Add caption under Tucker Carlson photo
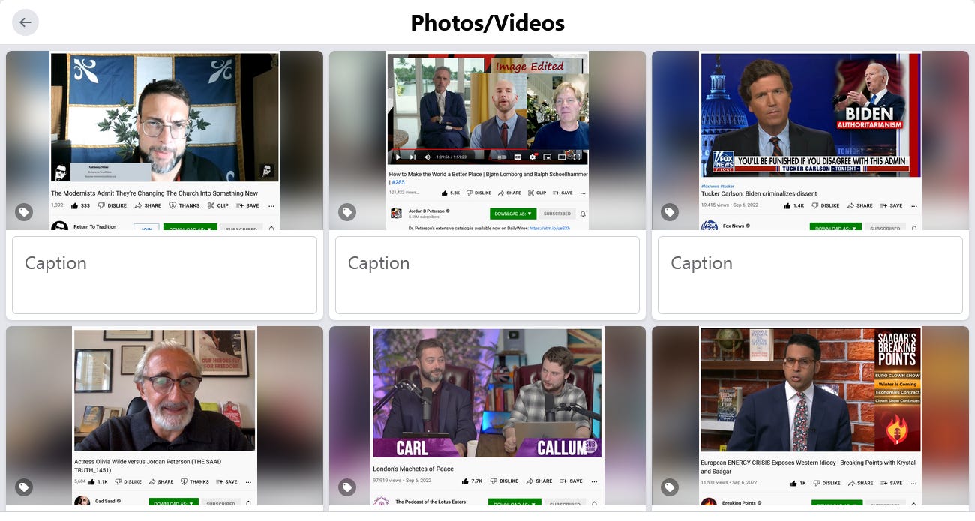Viewport: 975px width, 521px height. [x=810, y=275]
